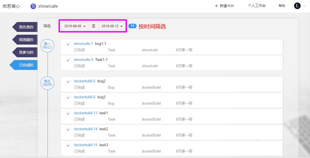Image resolution: width=310 pixels, height=158 pixels.
Task: Click Task type on showicafe-9 card
Action: click(112, 66)
